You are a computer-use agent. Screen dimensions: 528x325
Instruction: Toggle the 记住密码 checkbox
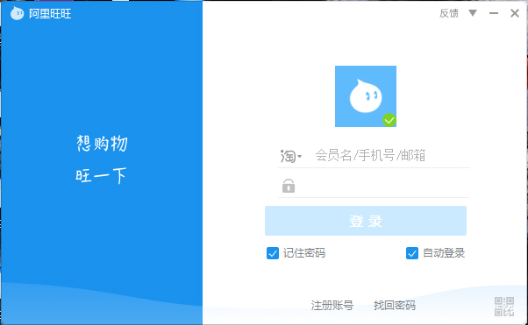[273, 253]
